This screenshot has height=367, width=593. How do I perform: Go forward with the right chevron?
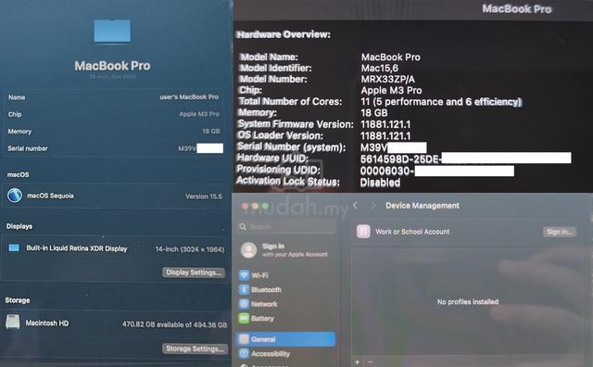click(x=373, y=206)
